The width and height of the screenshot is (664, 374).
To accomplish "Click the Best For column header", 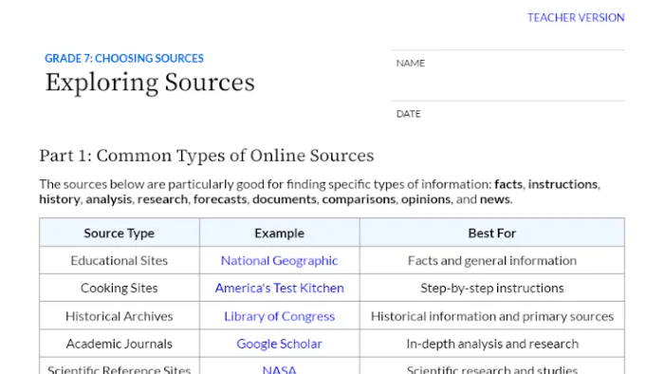I will 491,233.
